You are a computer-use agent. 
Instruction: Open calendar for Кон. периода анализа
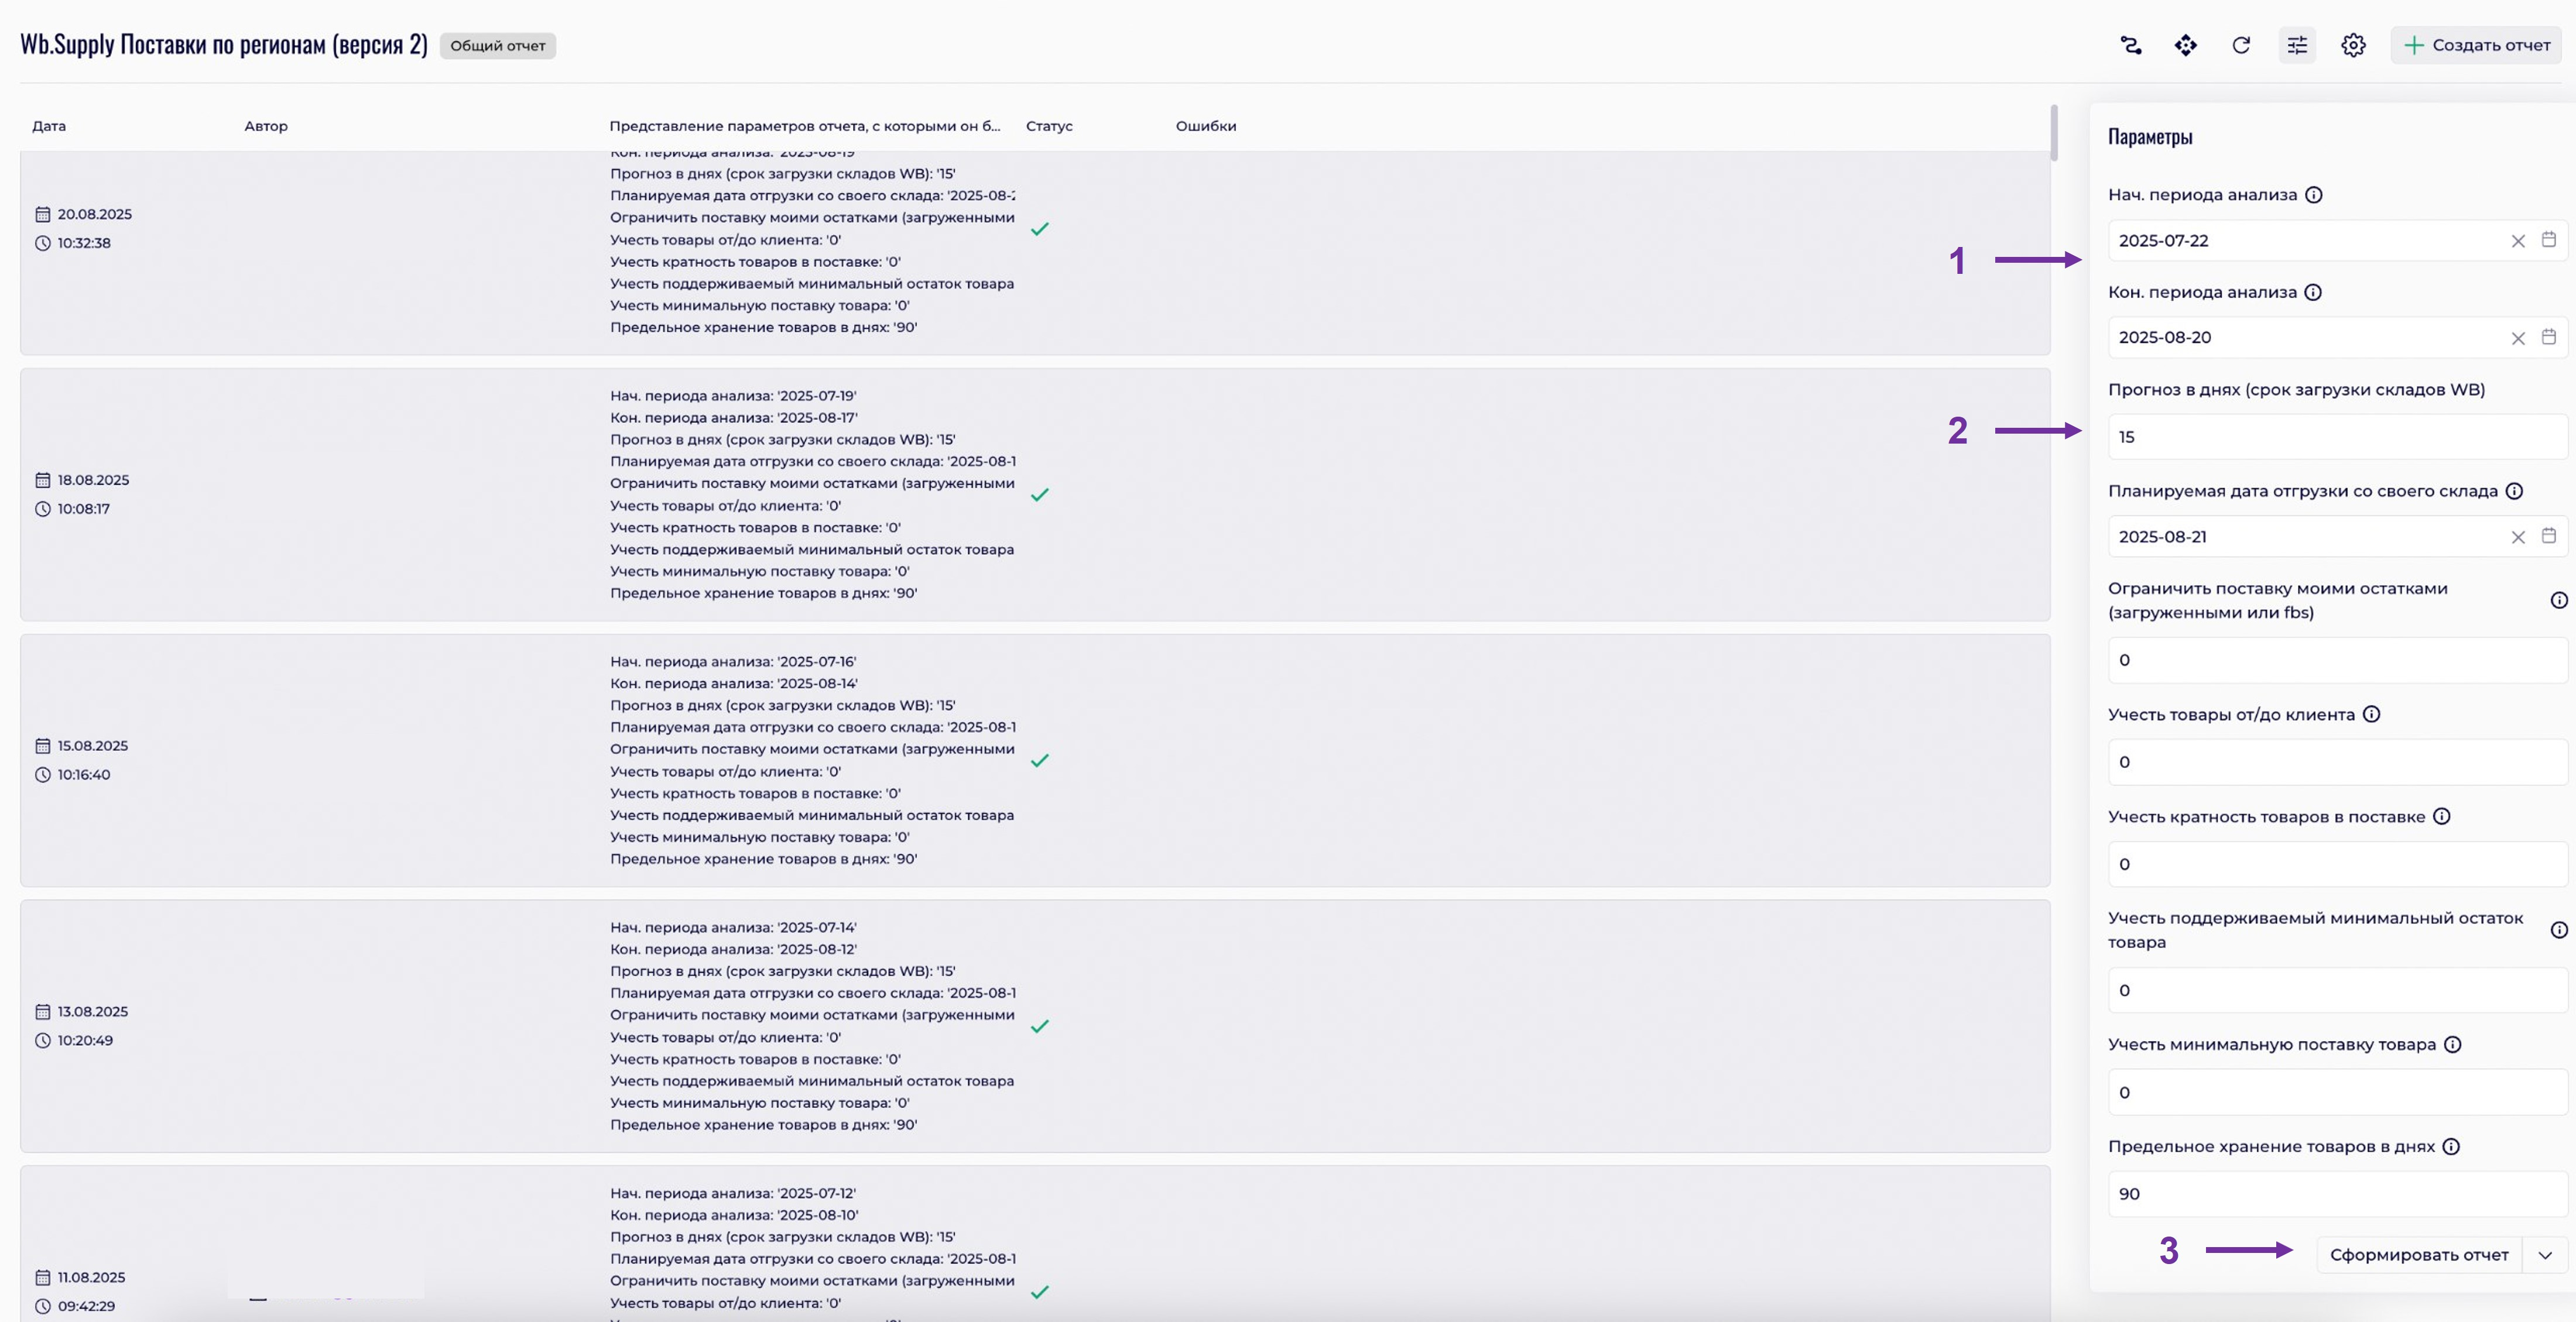tap(2549, 338)
